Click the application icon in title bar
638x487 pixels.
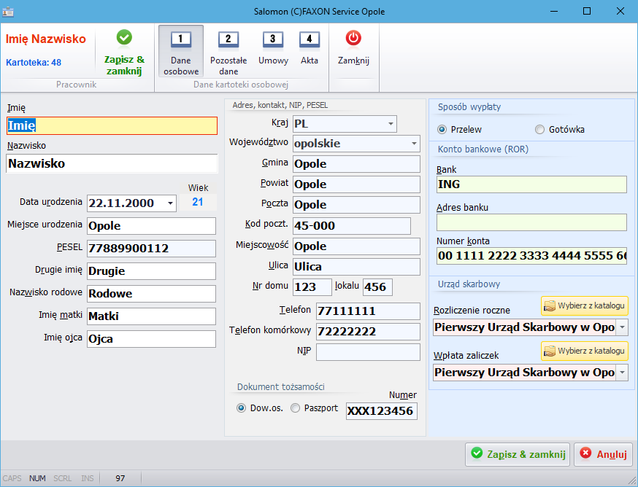click(x=8, y=12)
